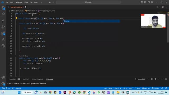Toggle primary side bar layout icon
Image resolution: width=169 pixels, height=95 pixels.
coord(142,2)
